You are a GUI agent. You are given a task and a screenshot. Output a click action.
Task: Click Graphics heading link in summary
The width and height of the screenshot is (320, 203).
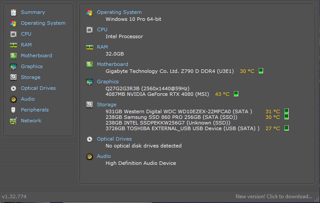pyautogui.click(x=108, y=82)
